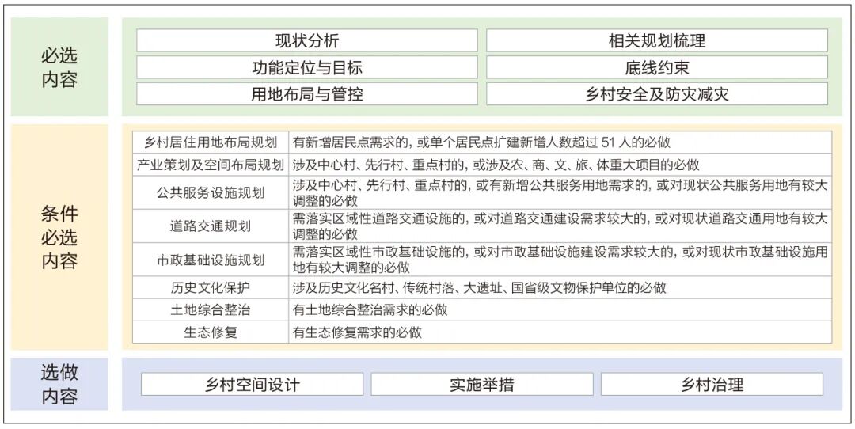Click the 实施举措 box
The image size is (855, 429).
tap(482, 385)
